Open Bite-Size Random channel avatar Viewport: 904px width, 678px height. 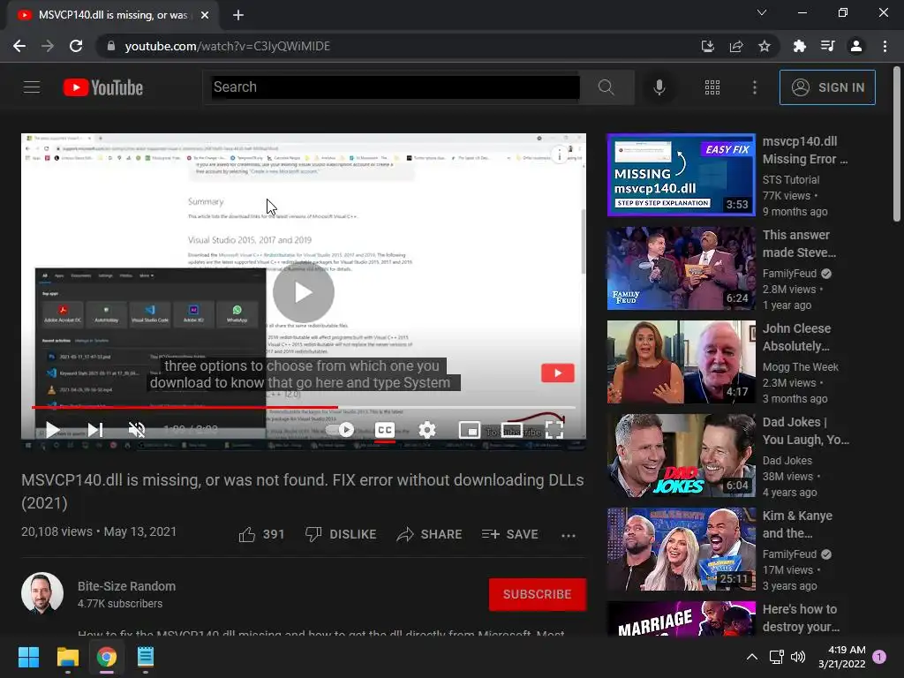pos(42,593)
